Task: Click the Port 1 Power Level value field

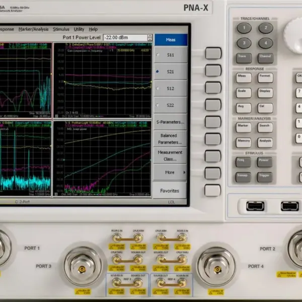Action: pyautogui.click(x=125, y=38)
